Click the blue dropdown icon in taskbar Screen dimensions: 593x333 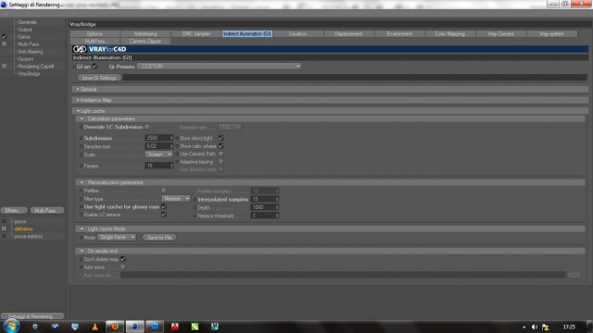pyautogui.click(x=55, y=327)
